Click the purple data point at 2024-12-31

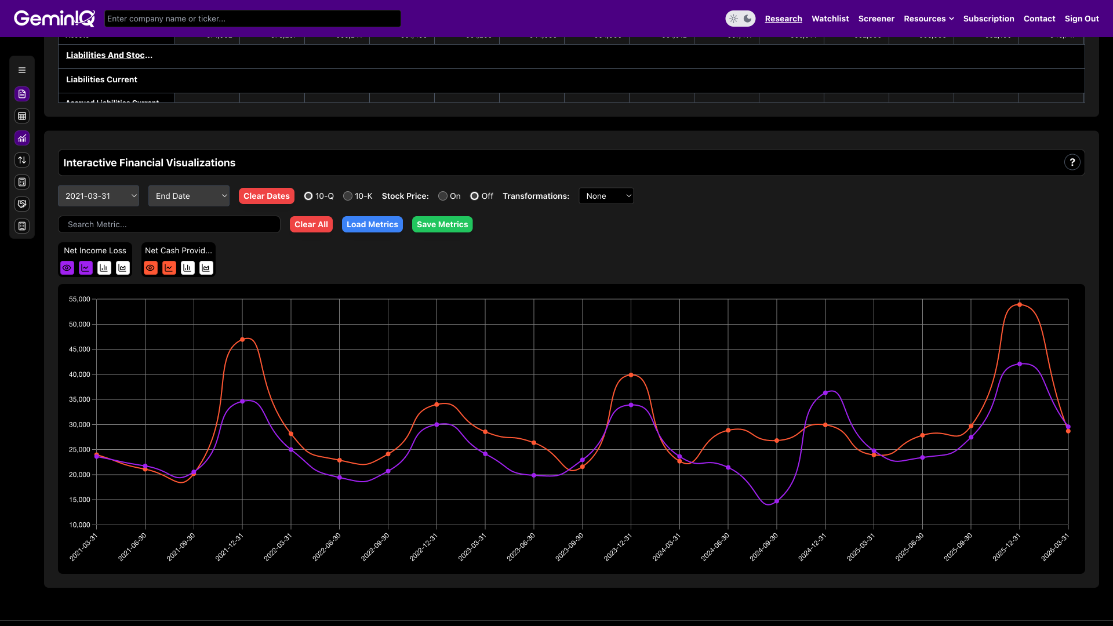tap(825, 393)
